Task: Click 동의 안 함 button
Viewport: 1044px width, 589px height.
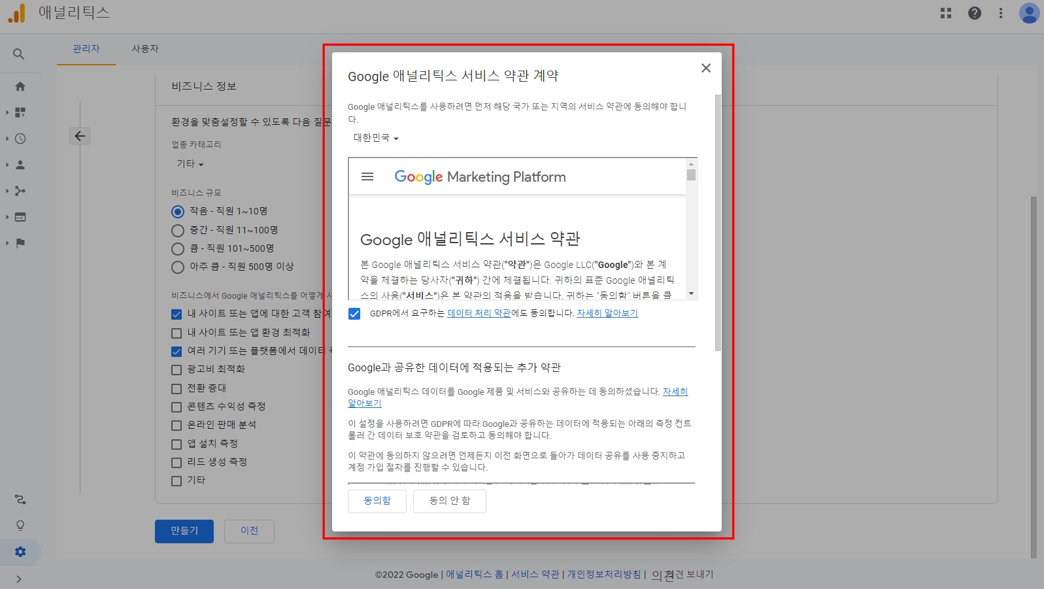Action: pos(450,501)
